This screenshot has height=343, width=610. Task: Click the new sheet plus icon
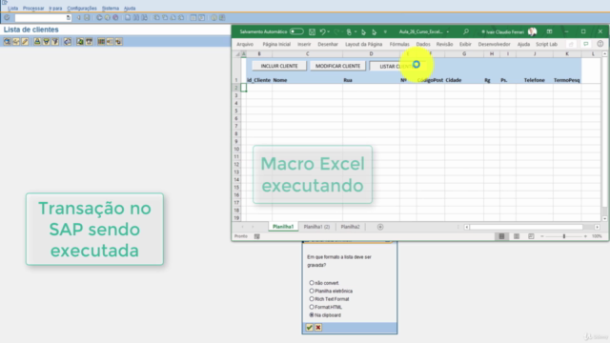[x=380, y=227]
